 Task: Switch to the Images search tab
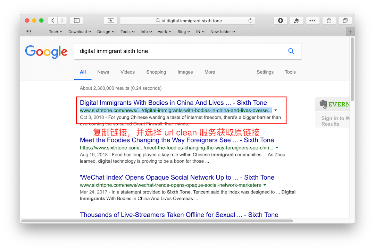(x=185, y=72)
